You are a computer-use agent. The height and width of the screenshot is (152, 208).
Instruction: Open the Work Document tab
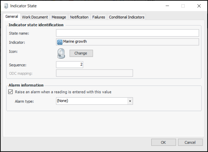pos(35,17)
